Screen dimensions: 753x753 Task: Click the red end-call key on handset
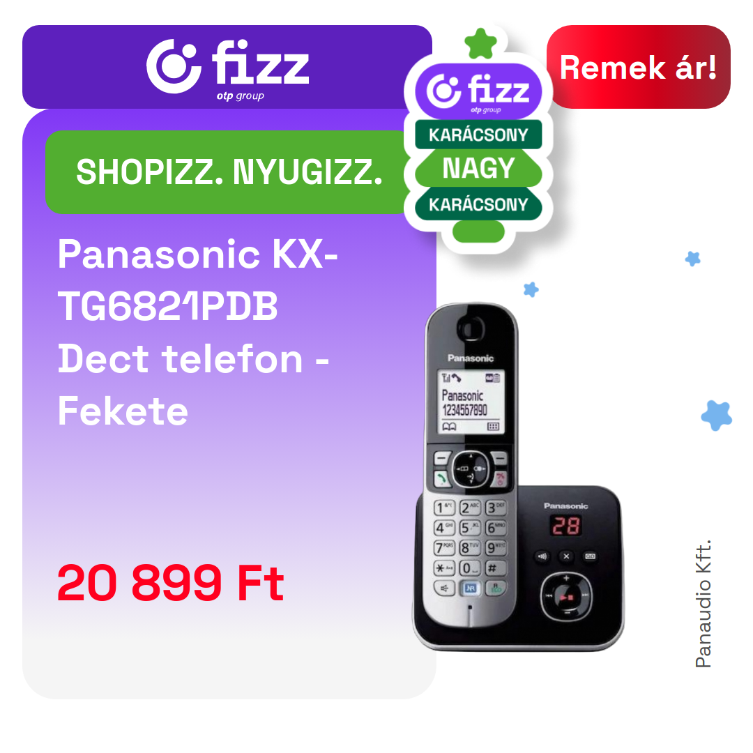pos(501,478)
